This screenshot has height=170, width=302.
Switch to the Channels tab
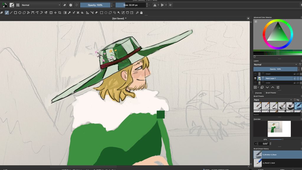click(x=258, y=93)
